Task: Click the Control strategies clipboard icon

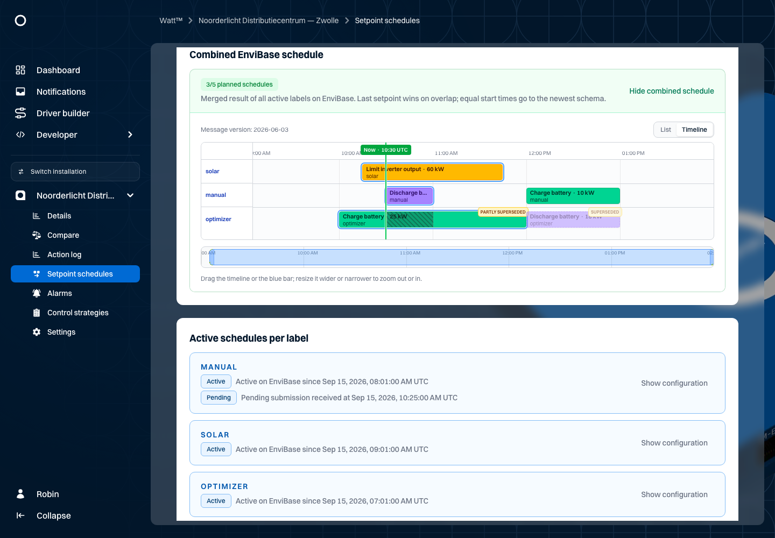Action: [37, 313]
